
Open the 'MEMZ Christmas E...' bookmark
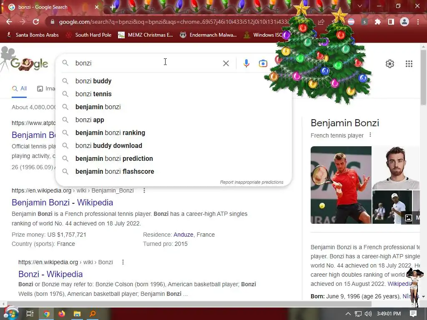pyautogui.click(x=146, y=35)
